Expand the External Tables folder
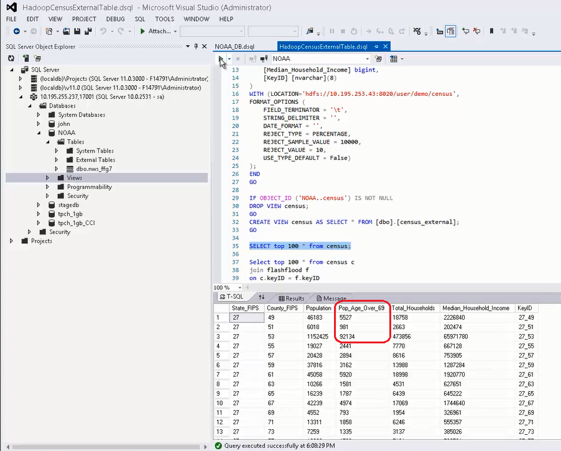 click(56, 160)
